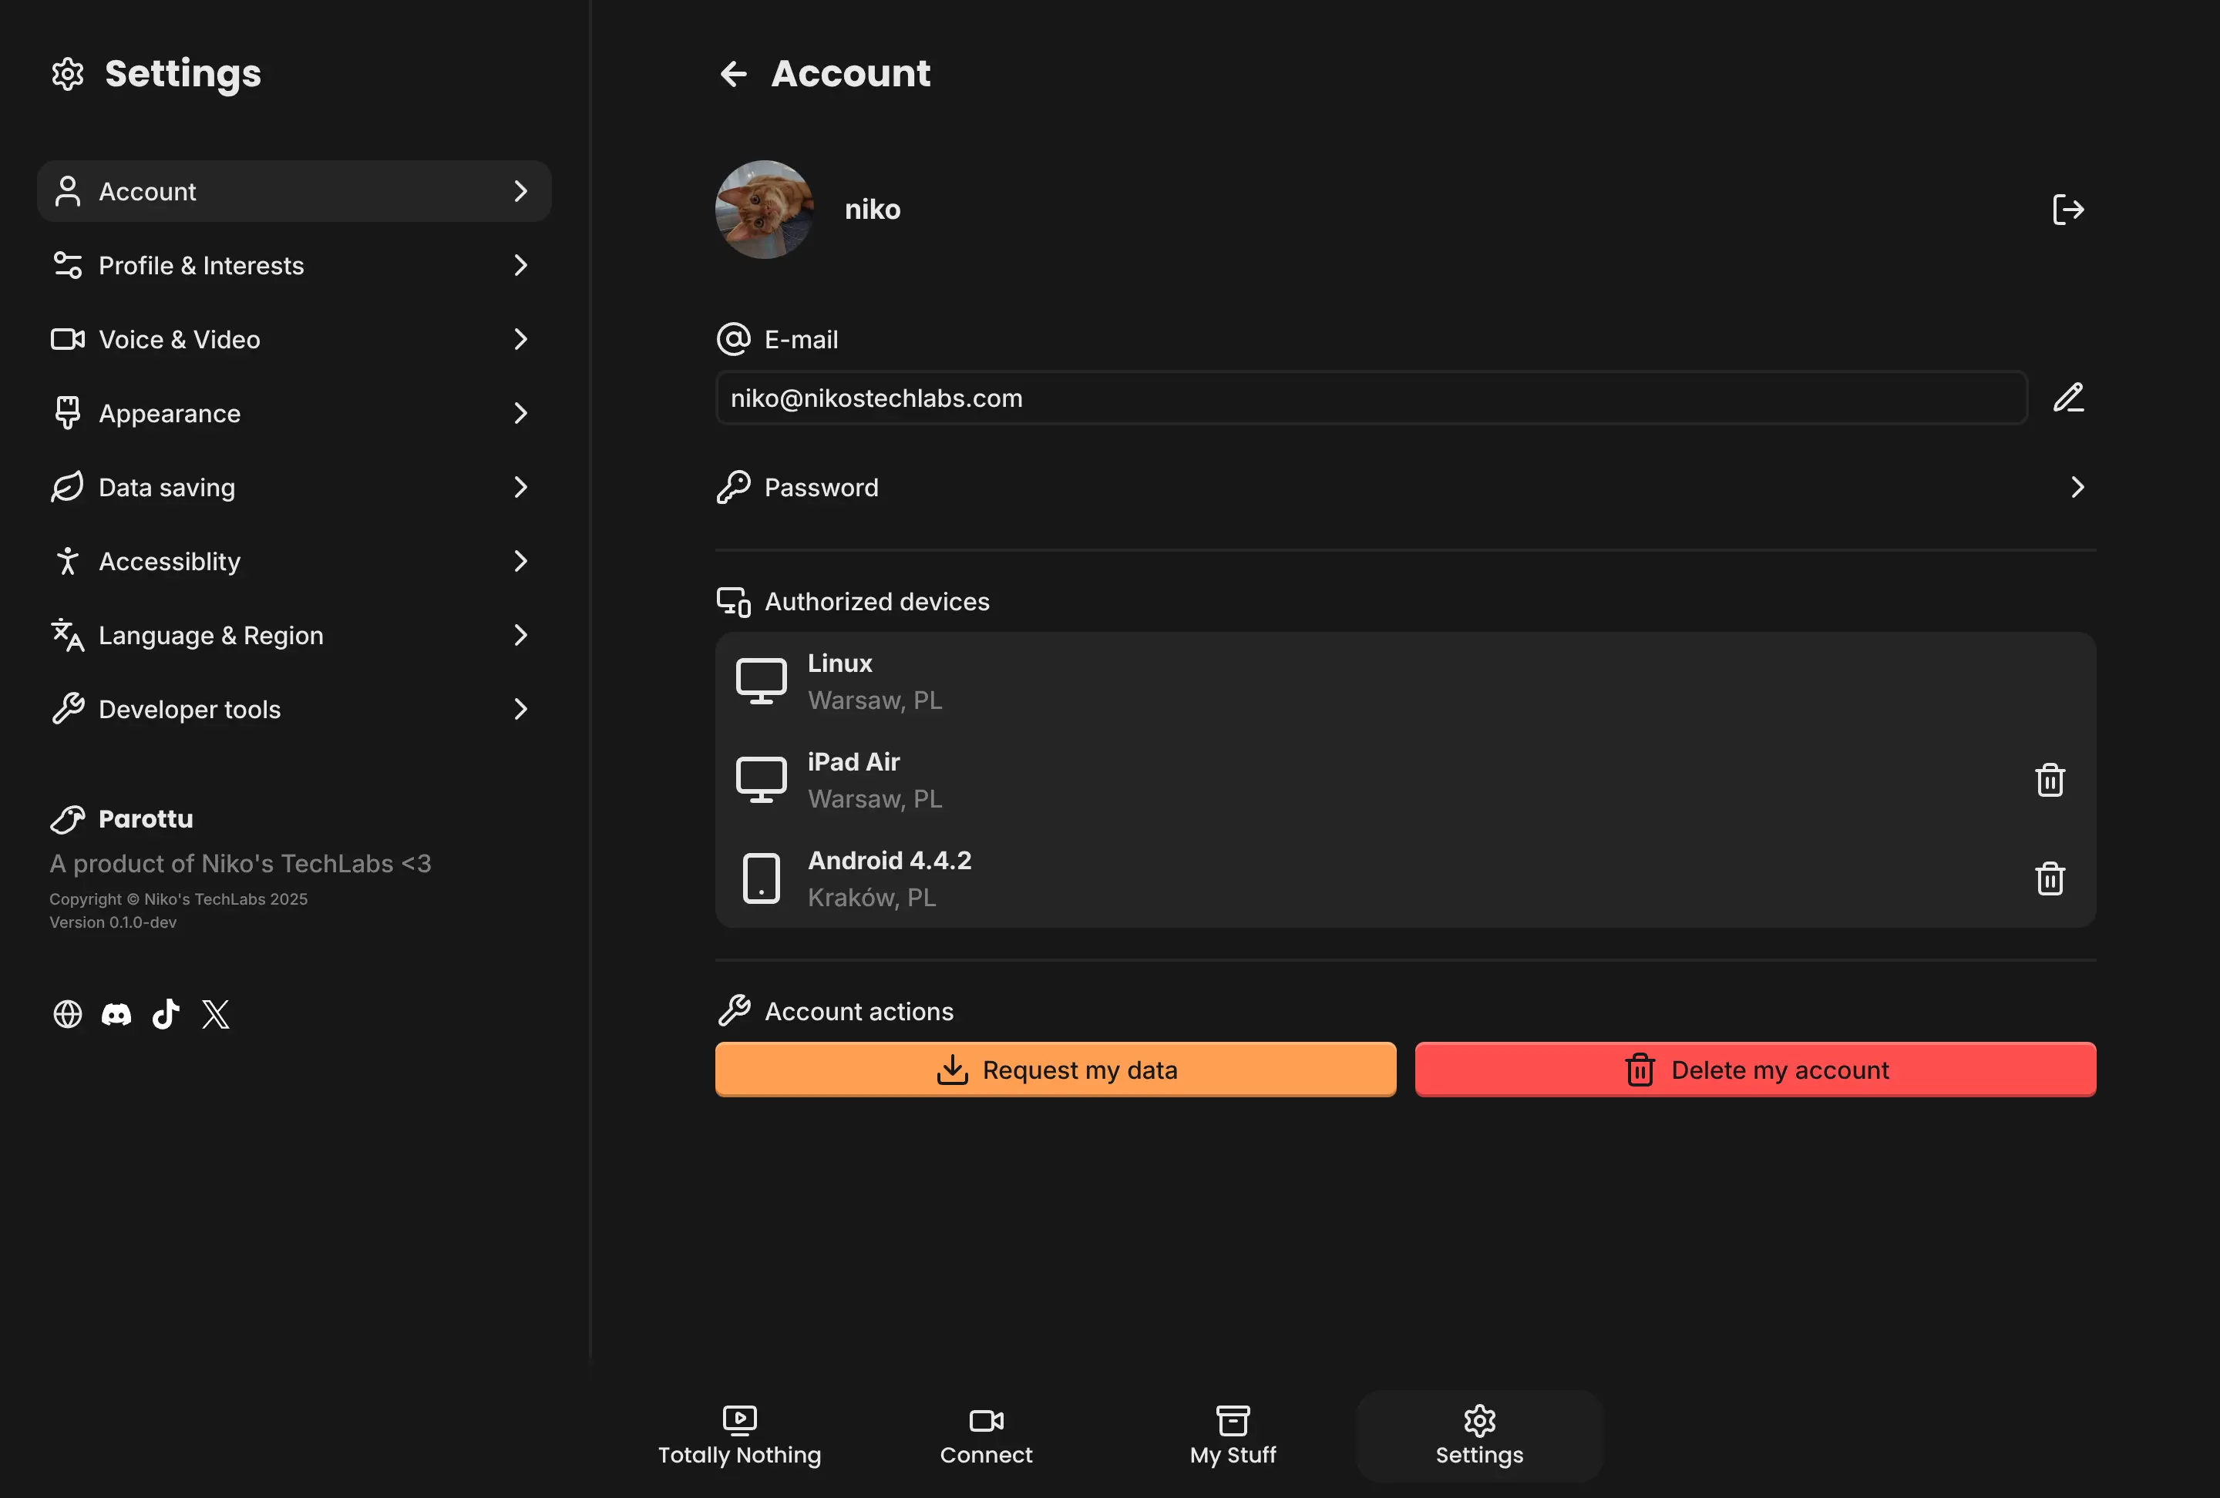2220x1498 pixels.
Task: Go to the Totally Nothing tab
Action: click(x=739, y=1436)
